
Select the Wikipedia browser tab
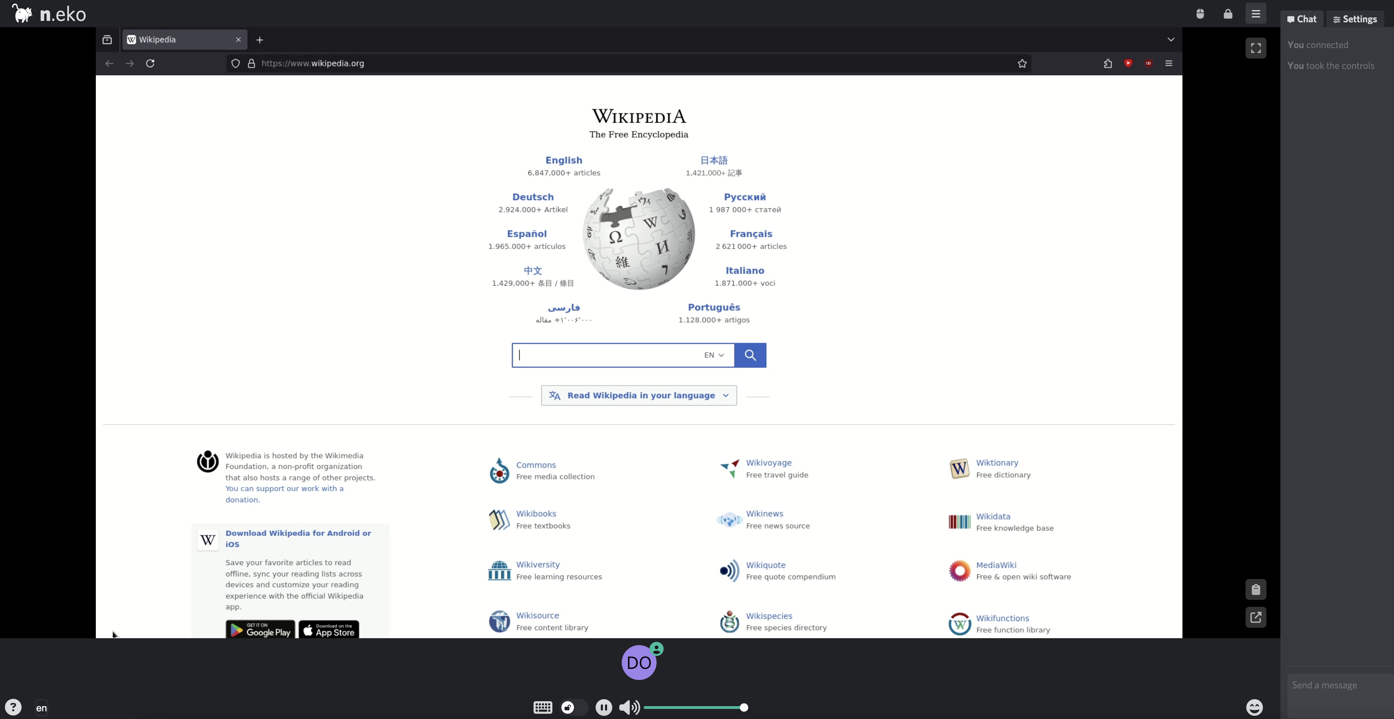[x=185, y=39]
